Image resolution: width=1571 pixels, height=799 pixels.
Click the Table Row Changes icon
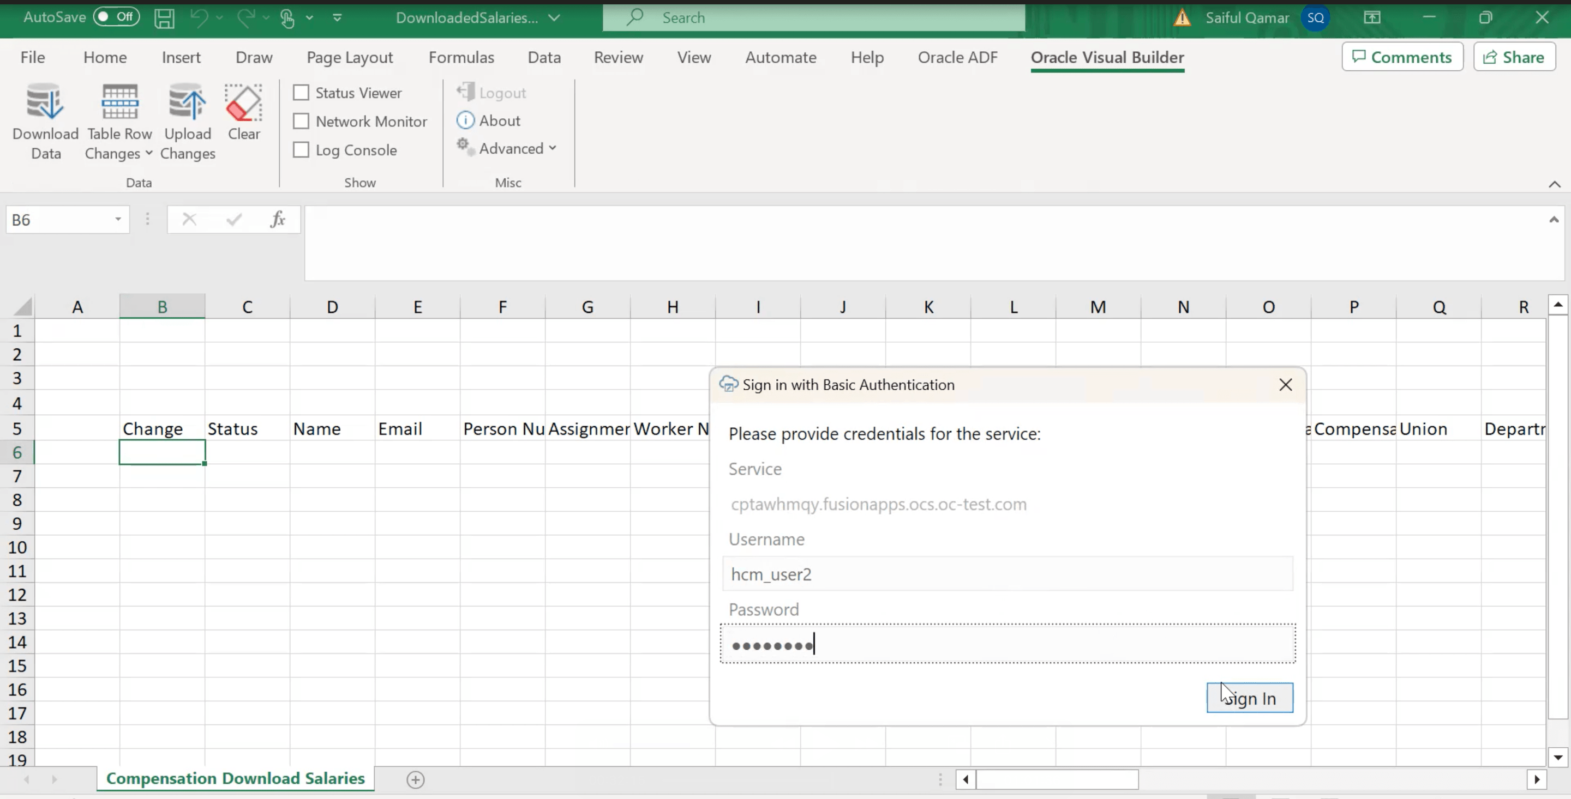(x=119, y=102)
